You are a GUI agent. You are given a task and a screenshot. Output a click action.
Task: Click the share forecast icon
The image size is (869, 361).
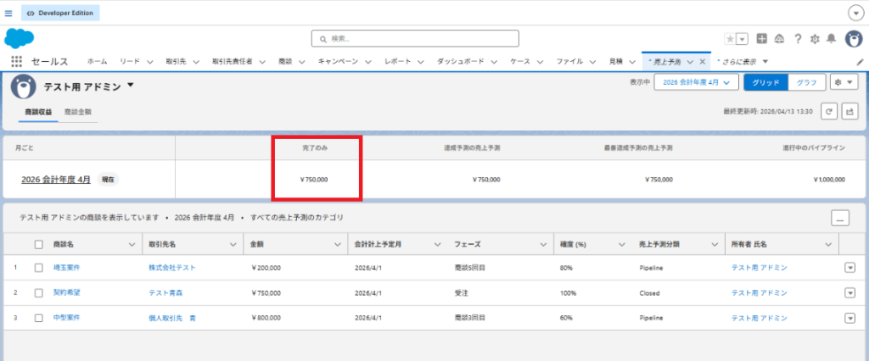pos(849,111)
